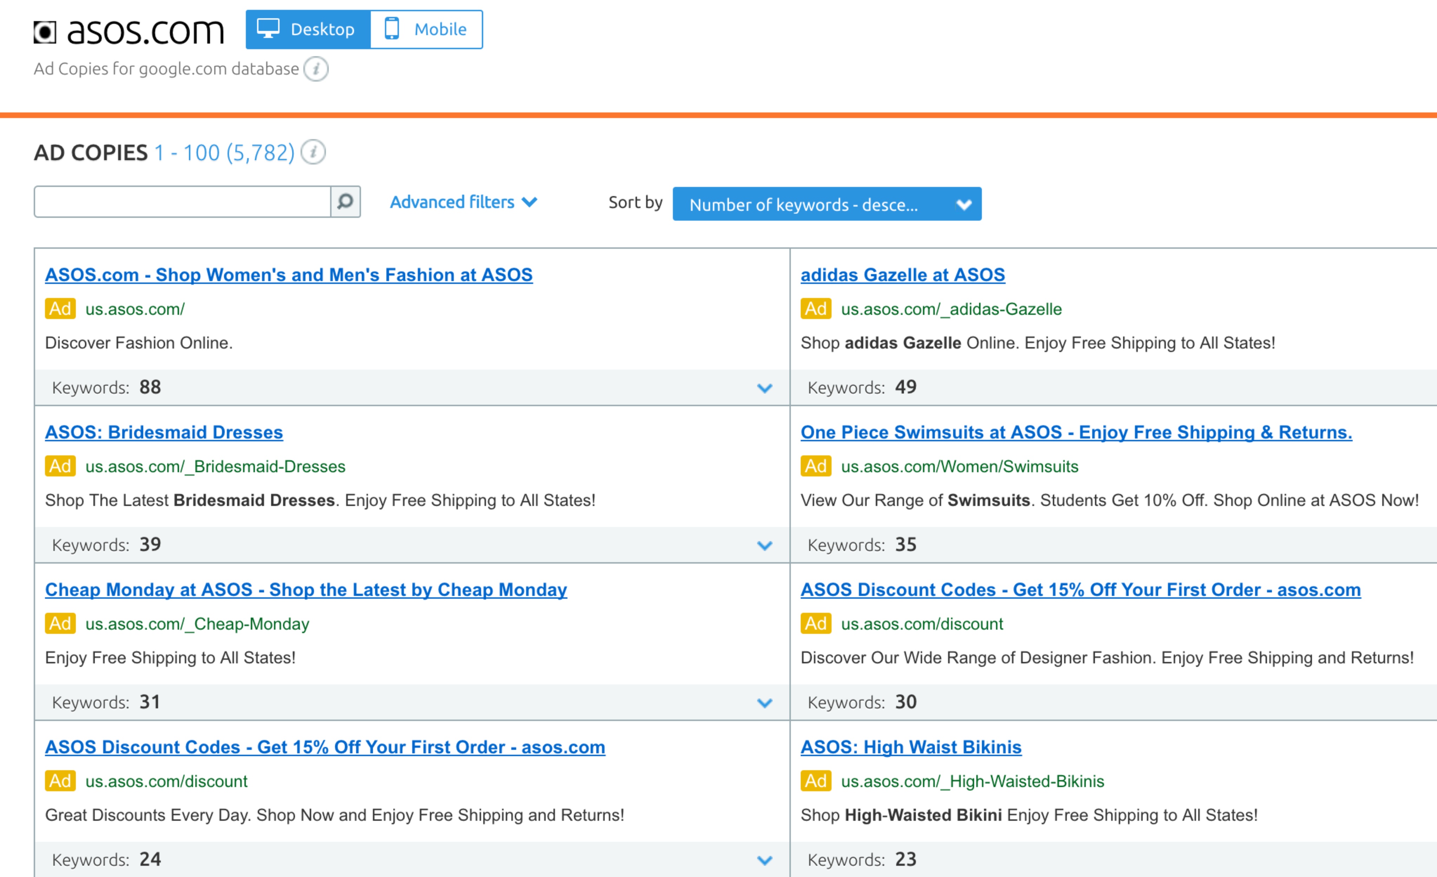The width and height of the screenshot is (1437, 877).
Task: Open the ASOS.com Shop Women's and Men's Fashion ad
Action: pyautogui.click(x=289, y=275)
